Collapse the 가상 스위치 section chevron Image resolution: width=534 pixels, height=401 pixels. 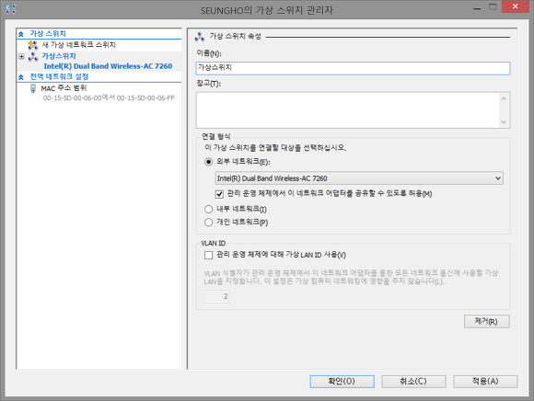tap(21, 34)
